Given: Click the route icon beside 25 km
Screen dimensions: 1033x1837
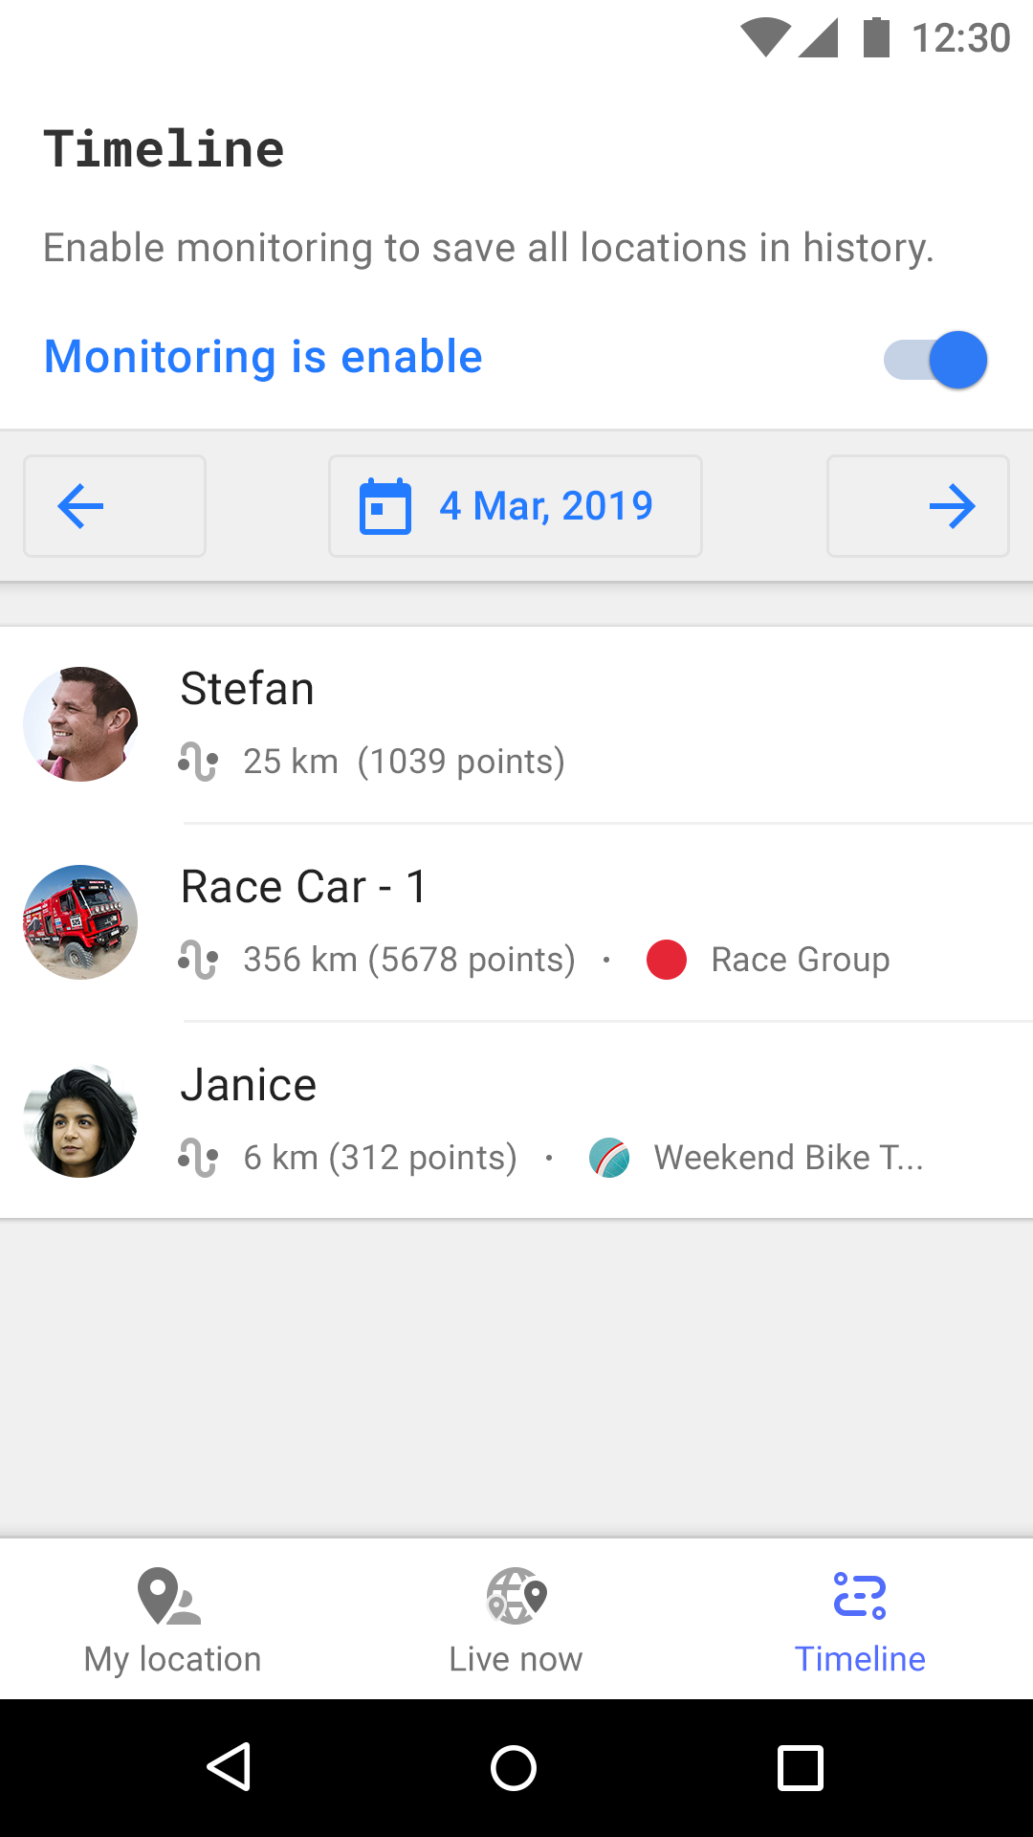Looking at the screenshot, I should [198, 763].
